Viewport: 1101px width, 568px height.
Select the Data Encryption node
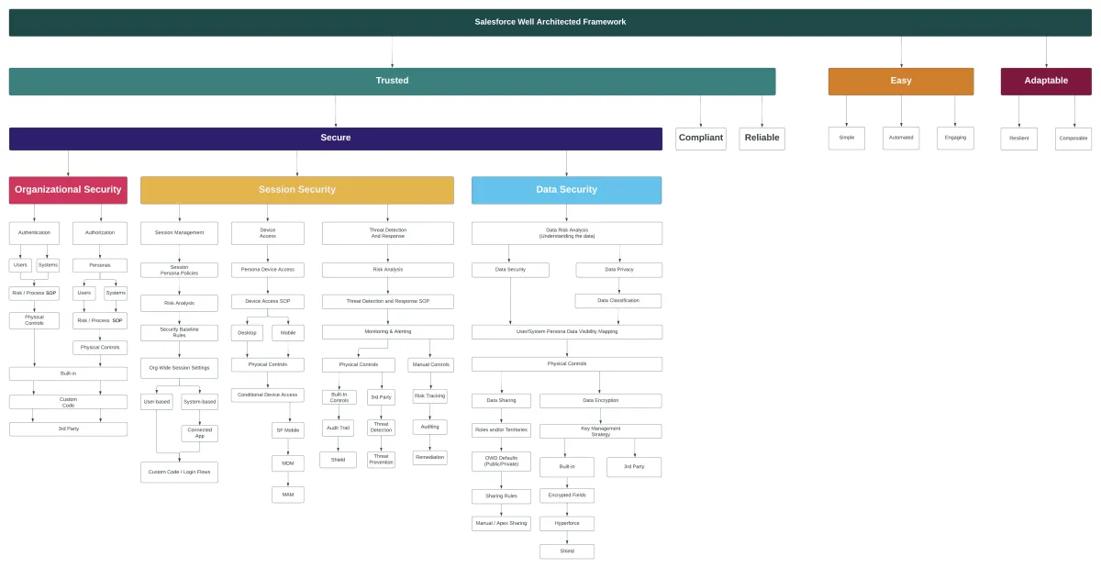click(x=600, y=401)
